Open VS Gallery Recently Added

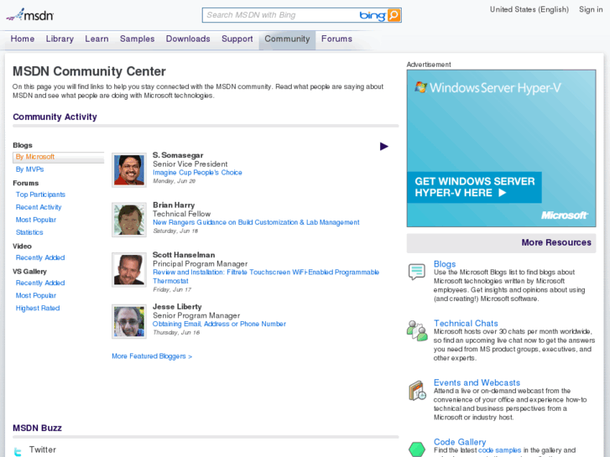[x=40, y=283]
